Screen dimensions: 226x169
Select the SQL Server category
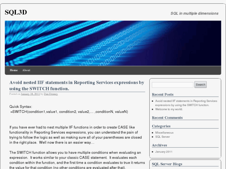coord(163,137)
